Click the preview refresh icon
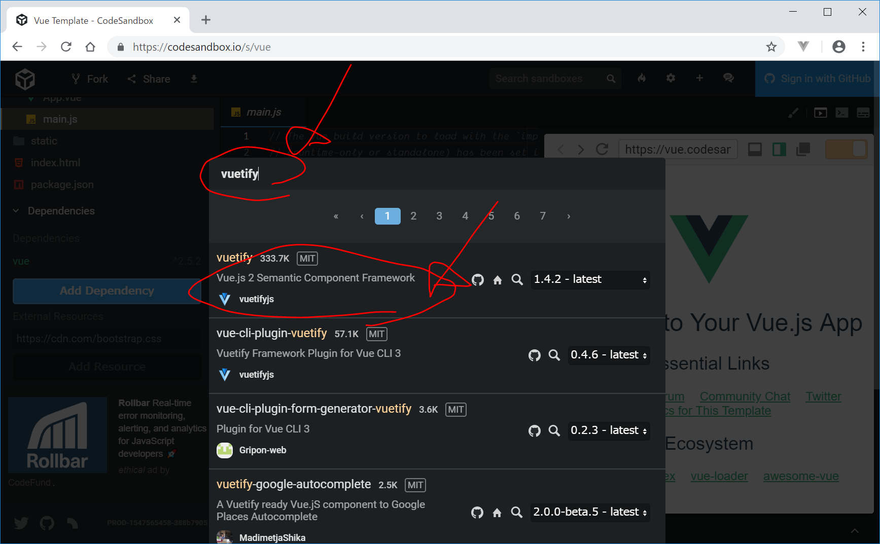 (x=602, y=150)
